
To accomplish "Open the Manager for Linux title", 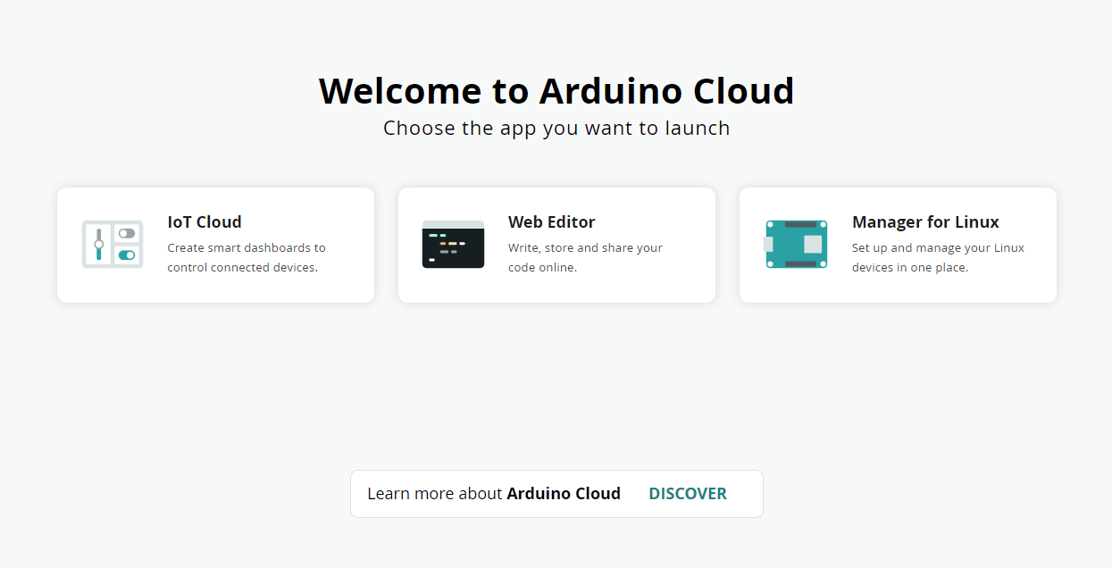I will point(925,221).
